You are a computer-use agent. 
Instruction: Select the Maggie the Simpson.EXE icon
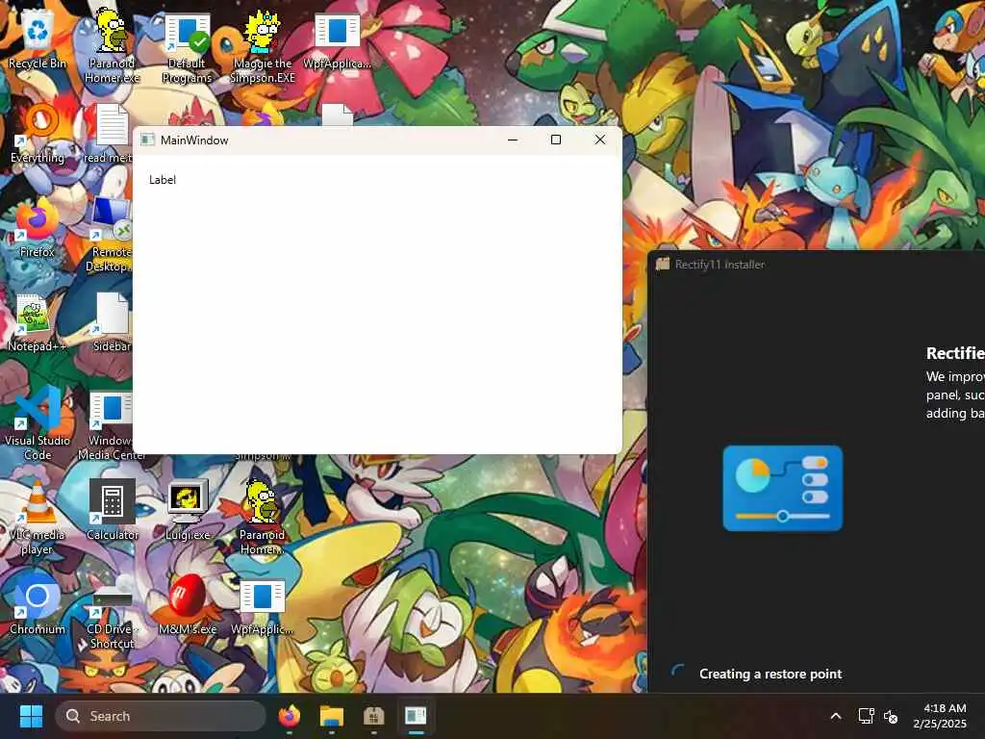[262, 47]
